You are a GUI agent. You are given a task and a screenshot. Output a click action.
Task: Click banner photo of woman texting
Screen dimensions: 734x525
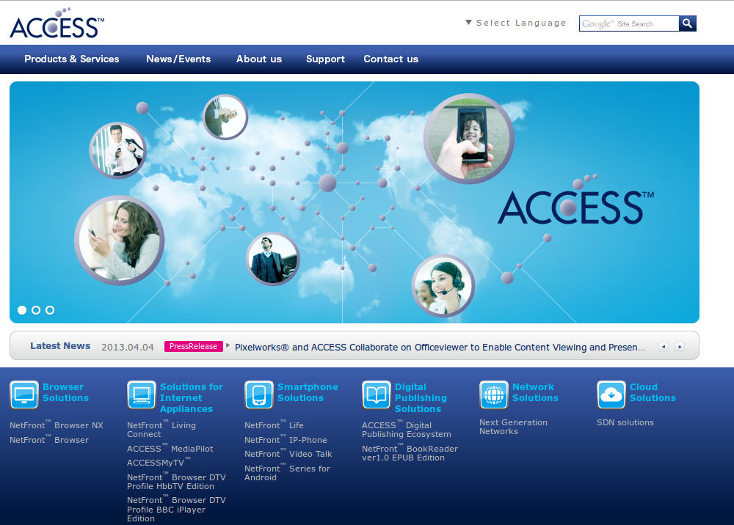(x=120, y=241)
